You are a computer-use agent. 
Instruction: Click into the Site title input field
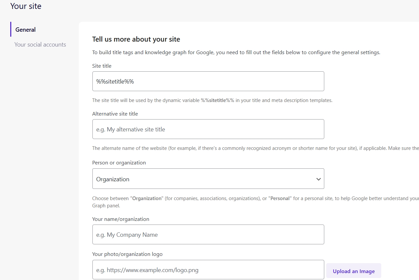(x=208, y=81)
